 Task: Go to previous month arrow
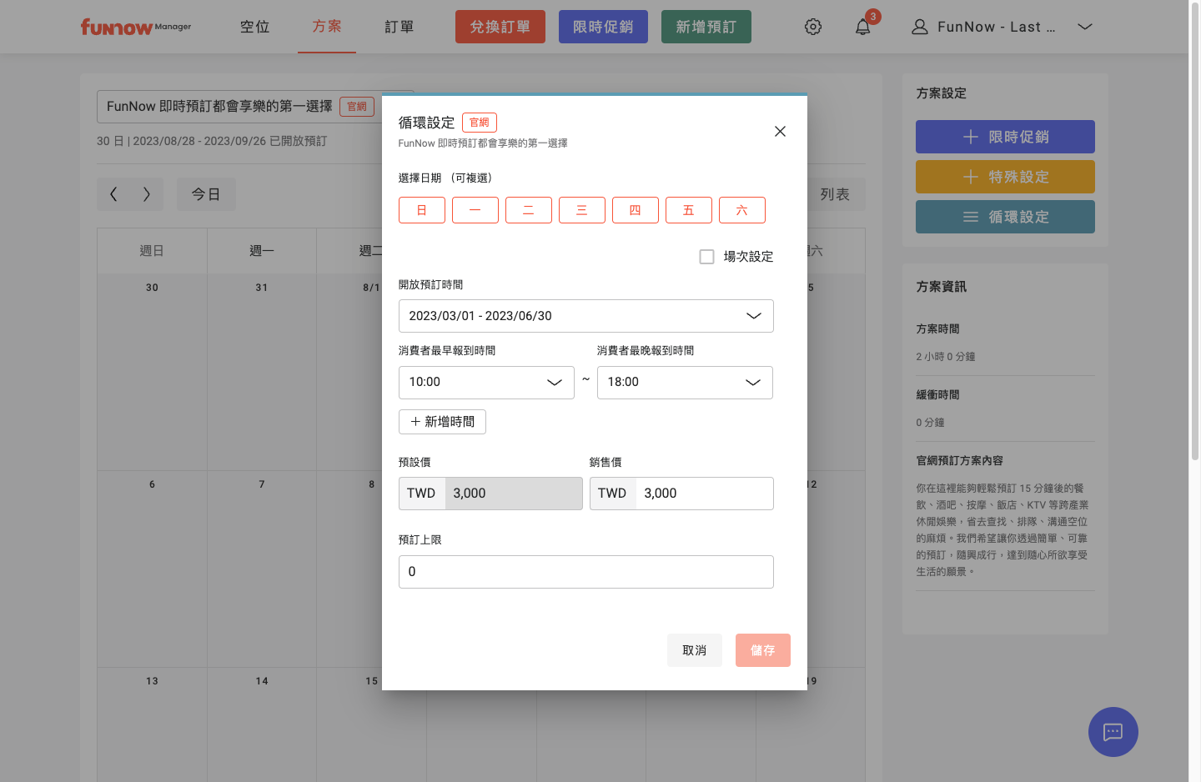(x=113, y=194)
